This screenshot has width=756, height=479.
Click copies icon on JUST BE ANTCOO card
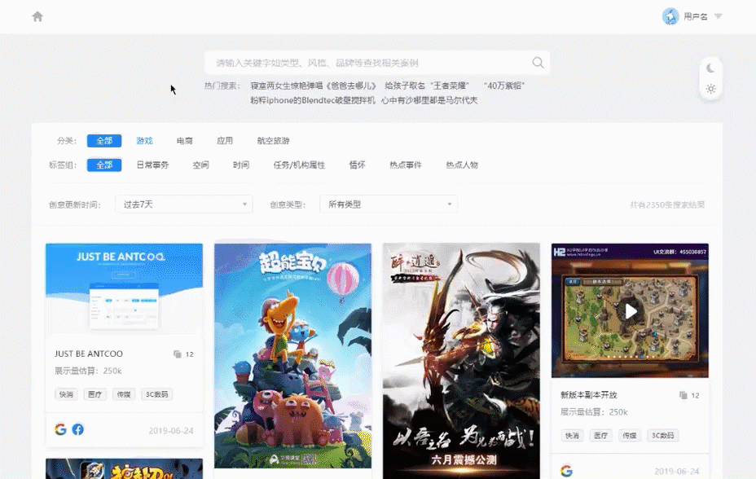point(178,354)
